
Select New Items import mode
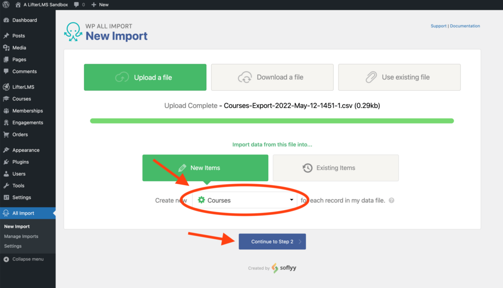point(205,168)
